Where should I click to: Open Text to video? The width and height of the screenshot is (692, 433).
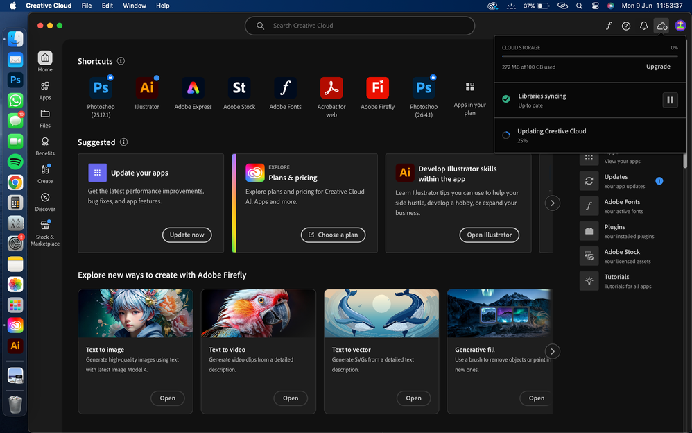point(291,398)
